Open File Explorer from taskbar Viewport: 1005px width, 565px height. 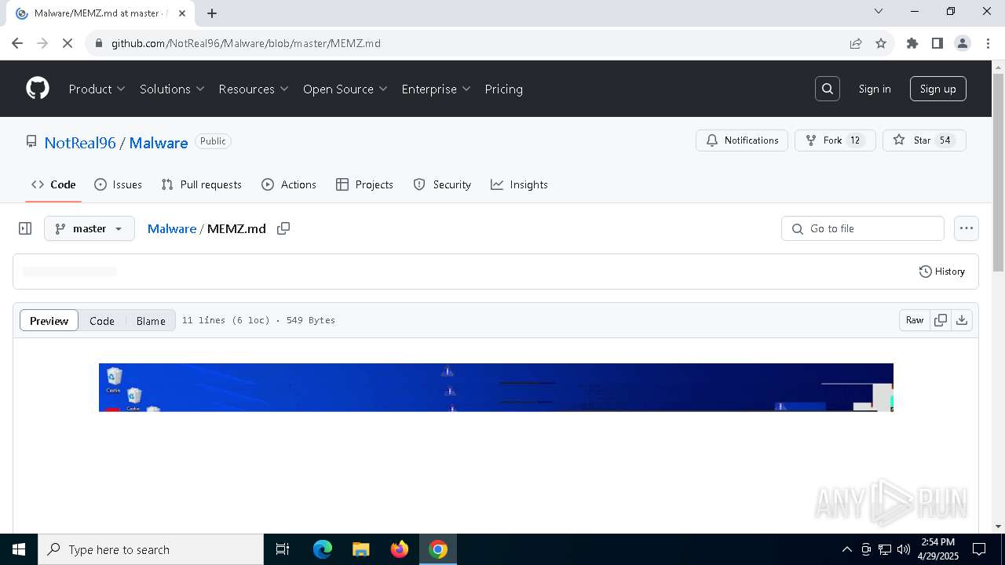click(x=360, y=549)
